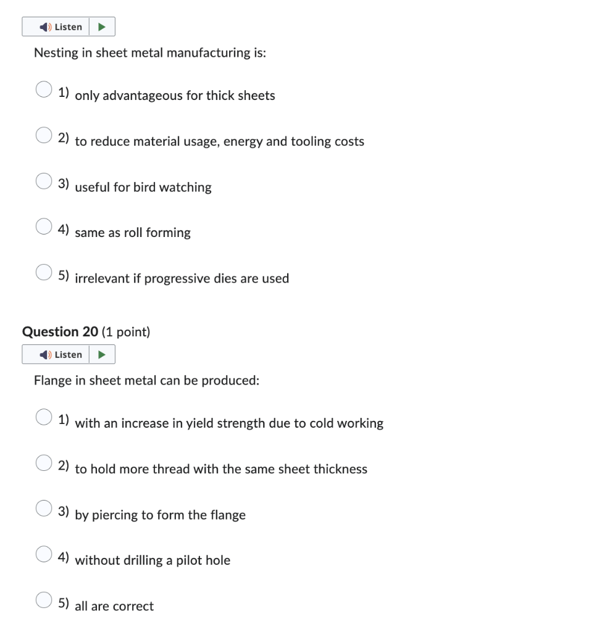This screenshot has height=632, width=610.
Task: Select option 3 'useful for bird watching'
Action: tap(43, 181)
